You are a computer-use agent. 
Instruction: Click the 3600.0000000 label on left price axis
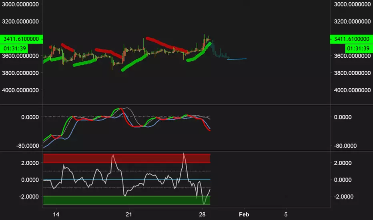point(20,56)
